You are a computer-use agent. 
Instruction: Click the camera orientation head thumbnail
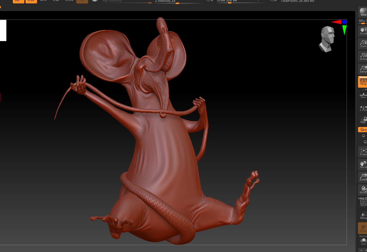tap(326, 38)
